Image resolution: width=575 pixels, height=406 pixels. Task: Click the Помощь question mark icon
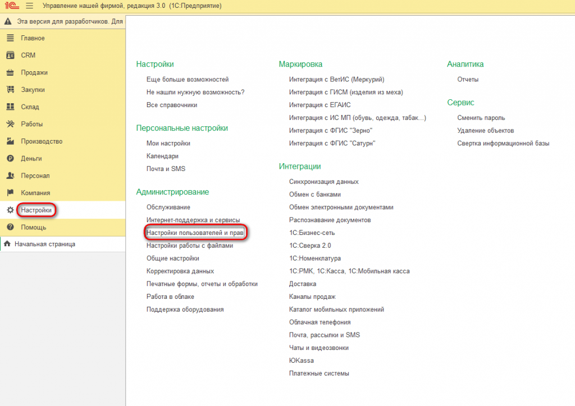tap(10, 227)
